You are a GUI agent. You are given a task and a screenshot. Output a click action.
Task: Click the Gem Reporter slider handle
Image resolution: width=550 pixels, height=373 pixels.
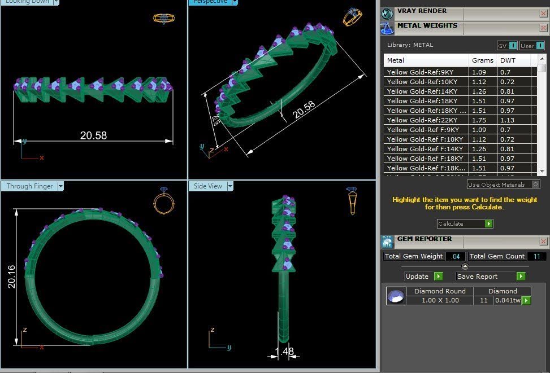[x=465, y=266]
